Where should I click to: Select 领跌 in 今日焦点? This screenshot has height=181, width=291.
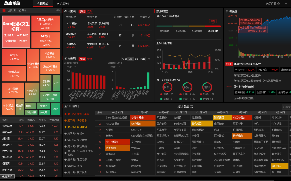pyautogui.click(x=89, y=12)
